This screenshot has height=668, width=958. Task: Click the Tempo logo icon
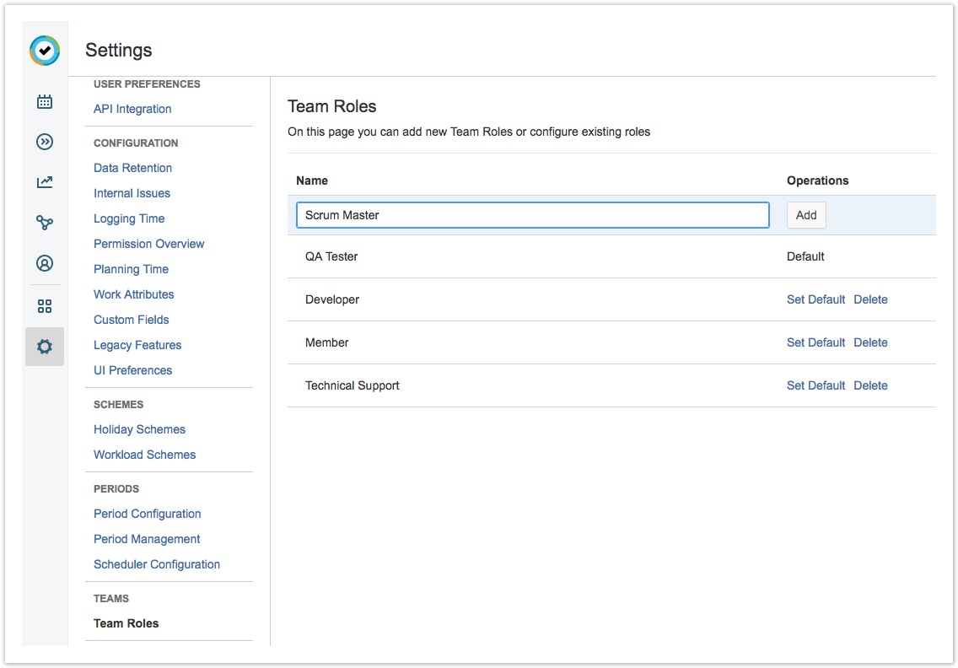point(45,51)
